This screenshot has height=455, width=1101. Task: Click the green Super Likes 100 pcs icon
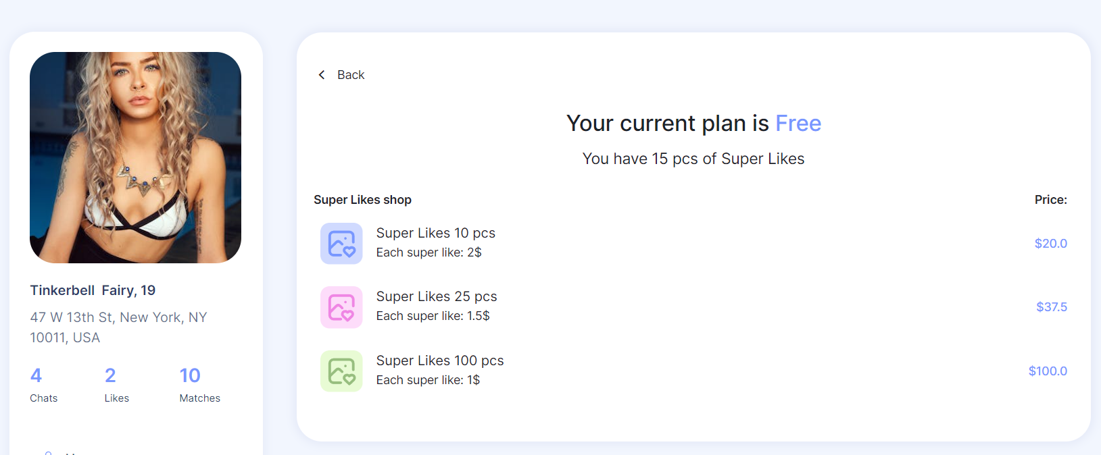341,371
